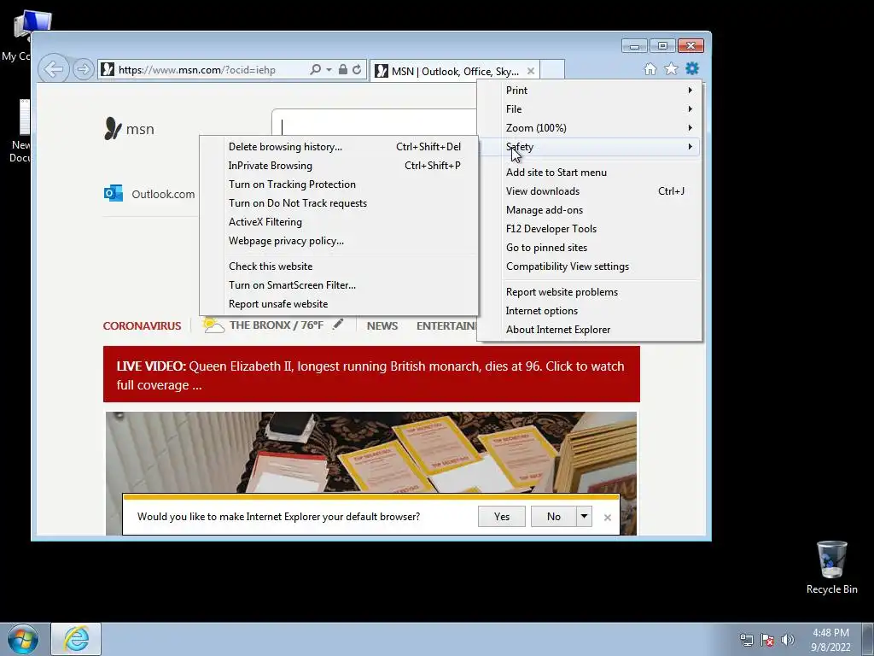
Task: Select About Internet Explorer
Action: tap(589, 330)
